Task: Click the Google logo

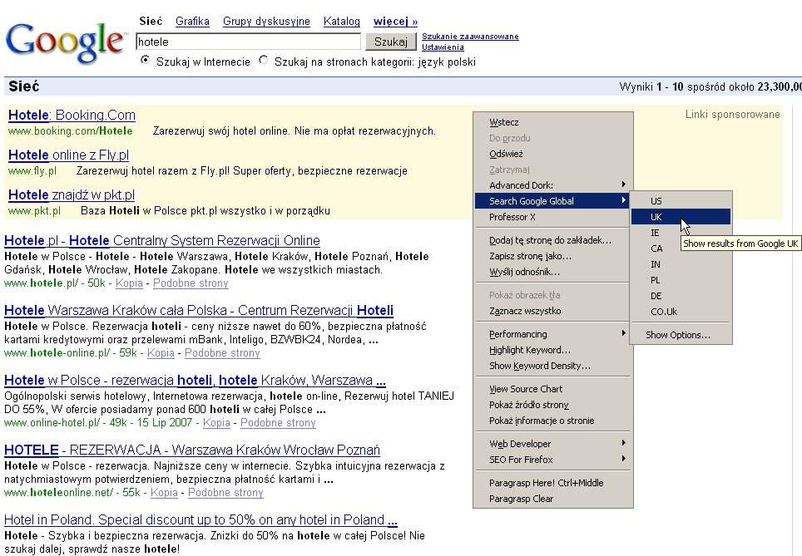Action: click(x=65, y=42)
